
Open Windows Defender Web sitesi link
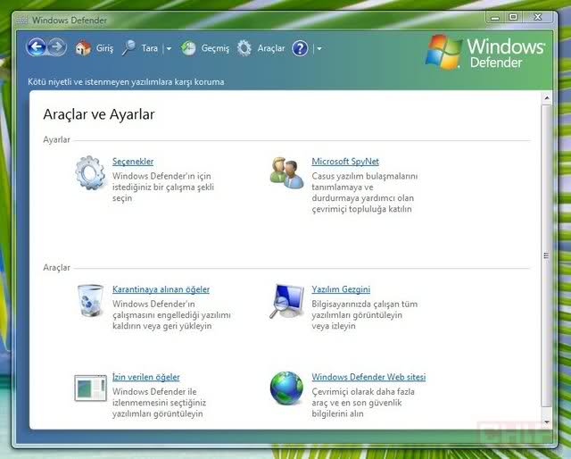pos(368,377)
